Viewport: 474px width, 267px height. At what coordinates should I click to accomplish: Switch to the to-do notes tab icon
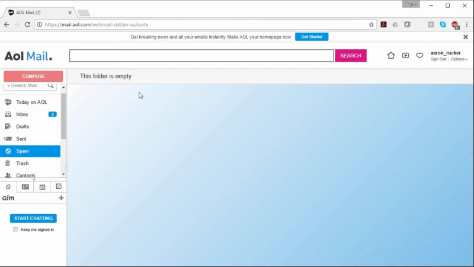59,187
